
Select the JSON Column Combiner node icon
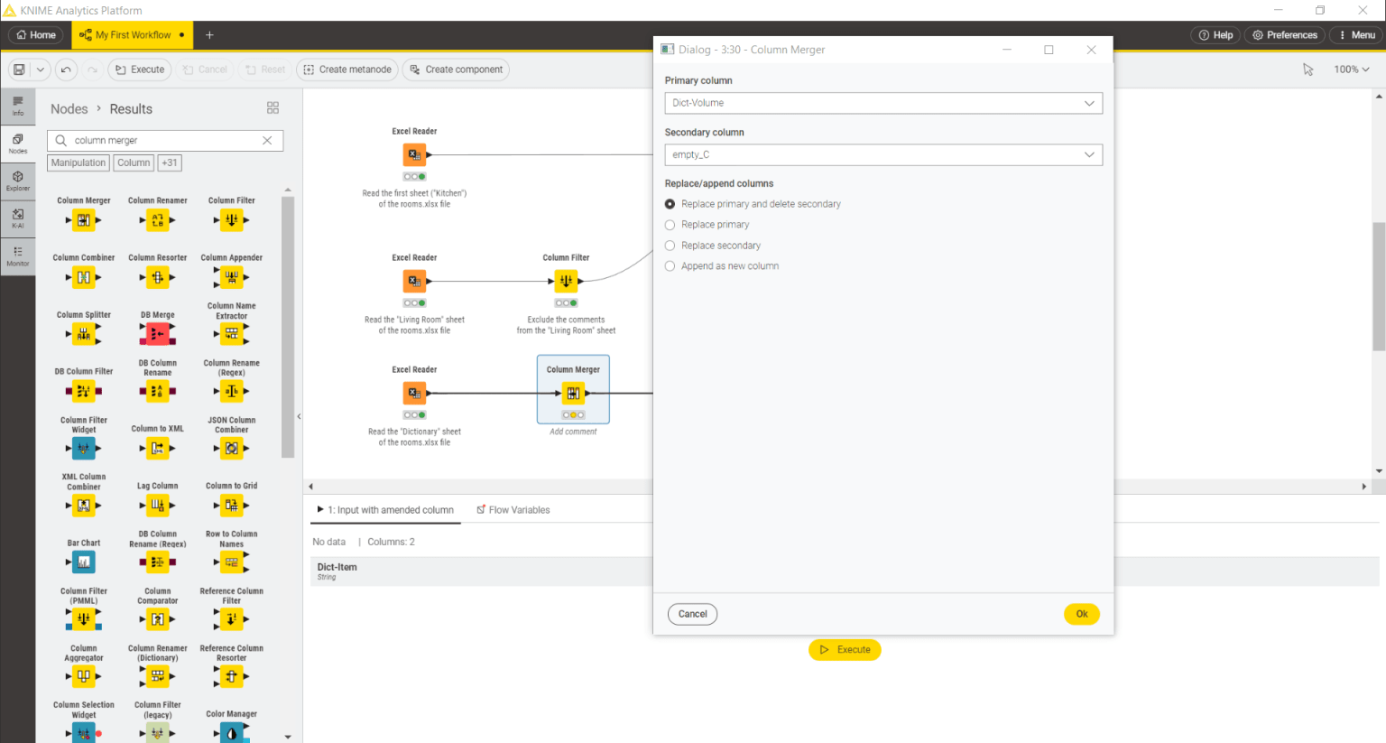tap(232, 448)
